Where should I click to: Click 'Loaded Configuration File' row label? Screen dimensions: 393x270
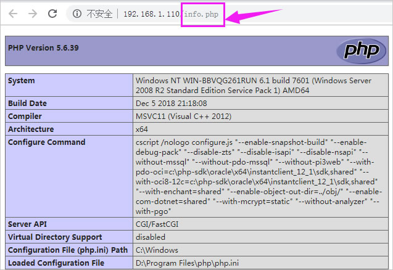pyautogui.click(x=56, y=263)
